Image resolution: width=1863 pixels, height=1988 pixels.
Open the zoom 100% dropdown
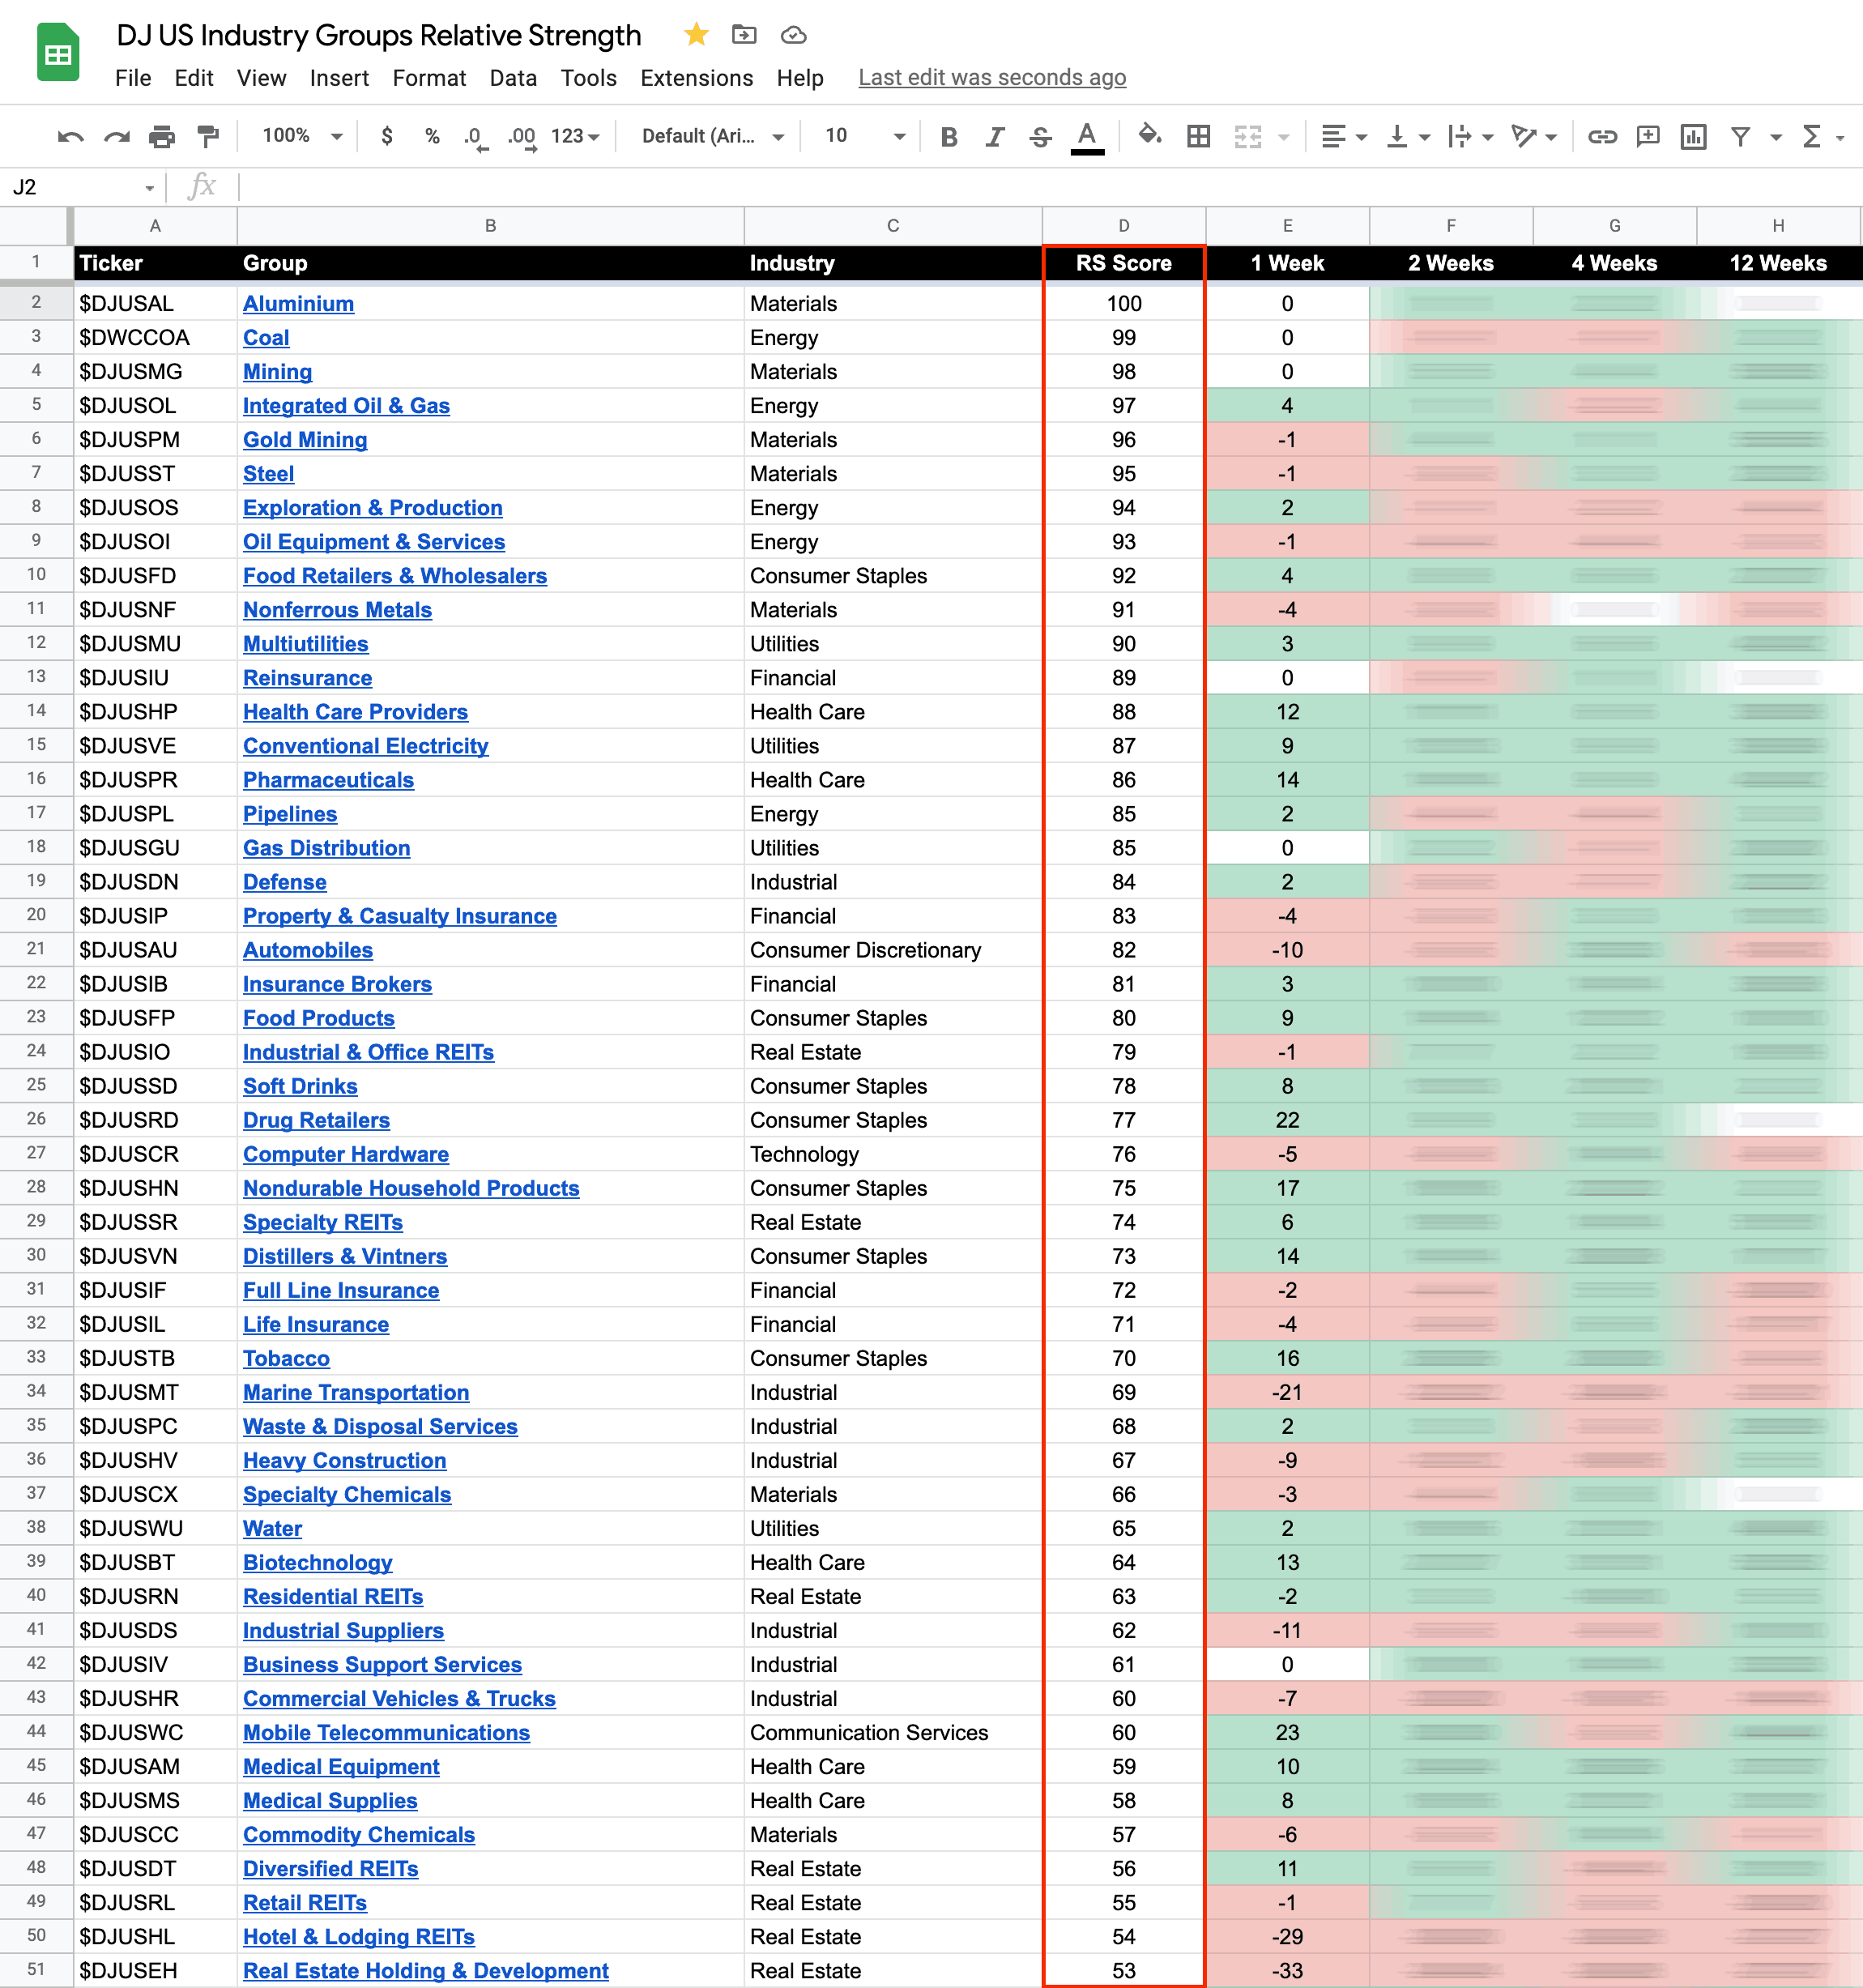coord(302,136)
